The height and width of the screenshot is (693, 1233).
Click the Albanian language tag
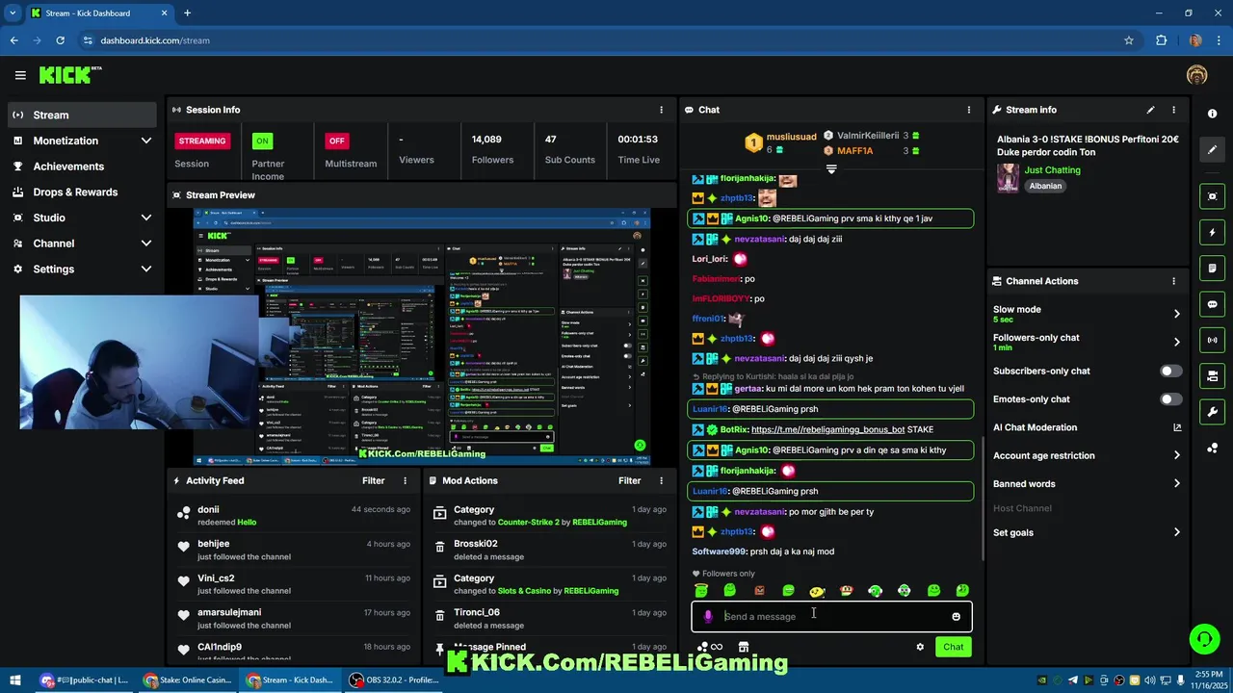pyautogui.click(x=1045, y=186)
